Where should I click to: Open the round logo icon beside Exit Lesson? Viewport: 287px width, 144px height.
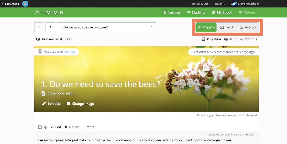(25, 4)
